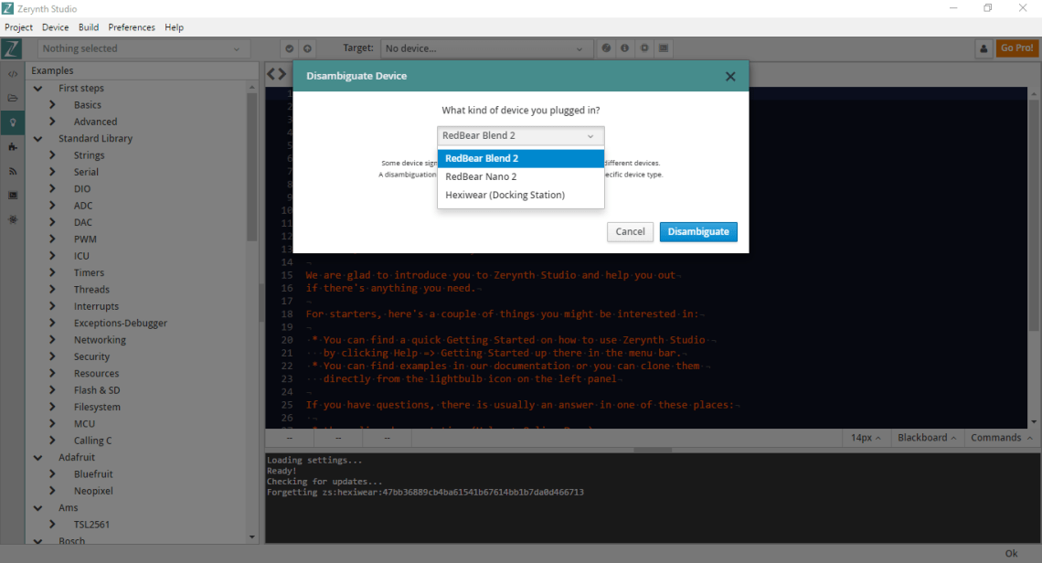Select the Ams tree item
This screenshot has height=563, width=1042.
point(69,508)
